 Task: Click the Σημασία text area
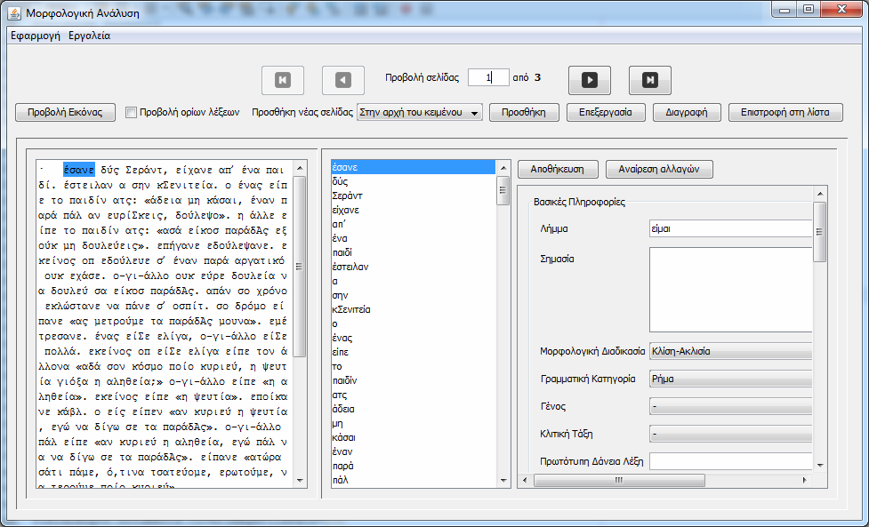[x=730, y=290]
